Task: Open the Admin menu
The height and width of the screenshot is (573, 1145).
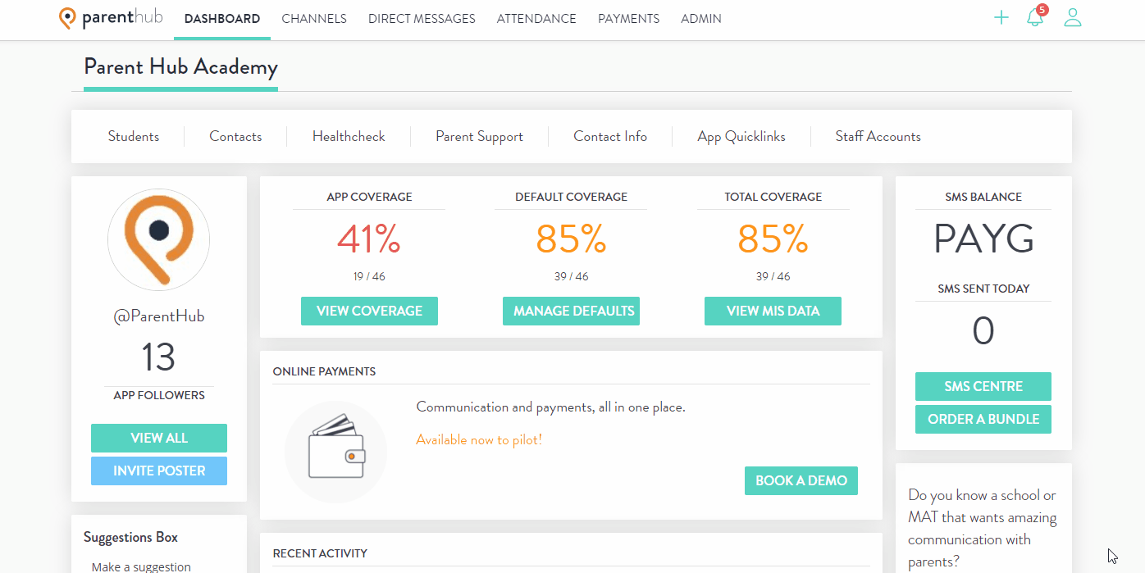Action: (701, 19)
